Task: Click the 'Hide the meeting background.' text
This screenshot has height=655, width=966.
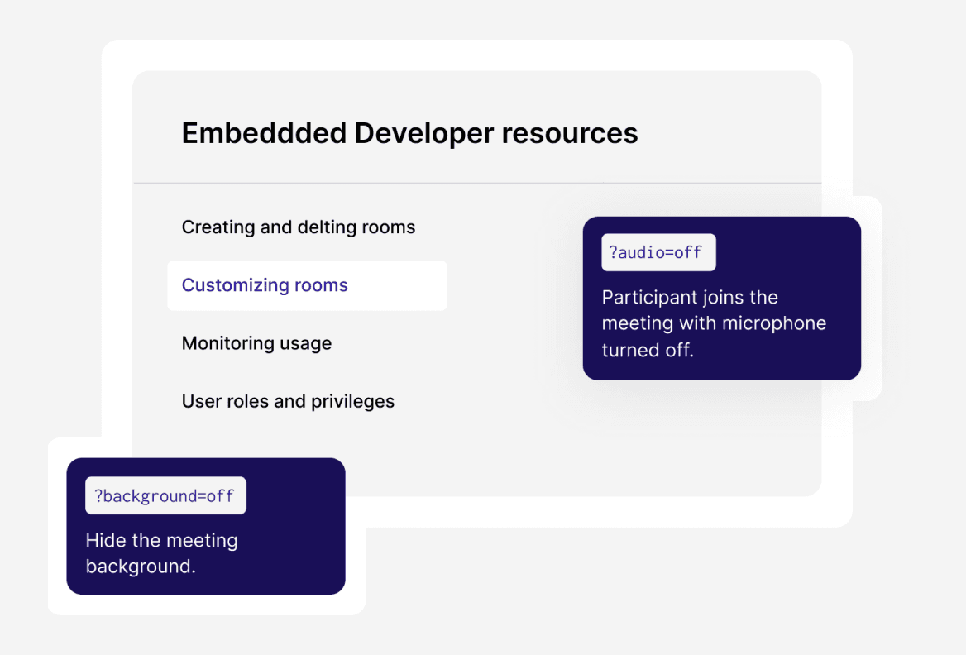Action: coord(161,553)
